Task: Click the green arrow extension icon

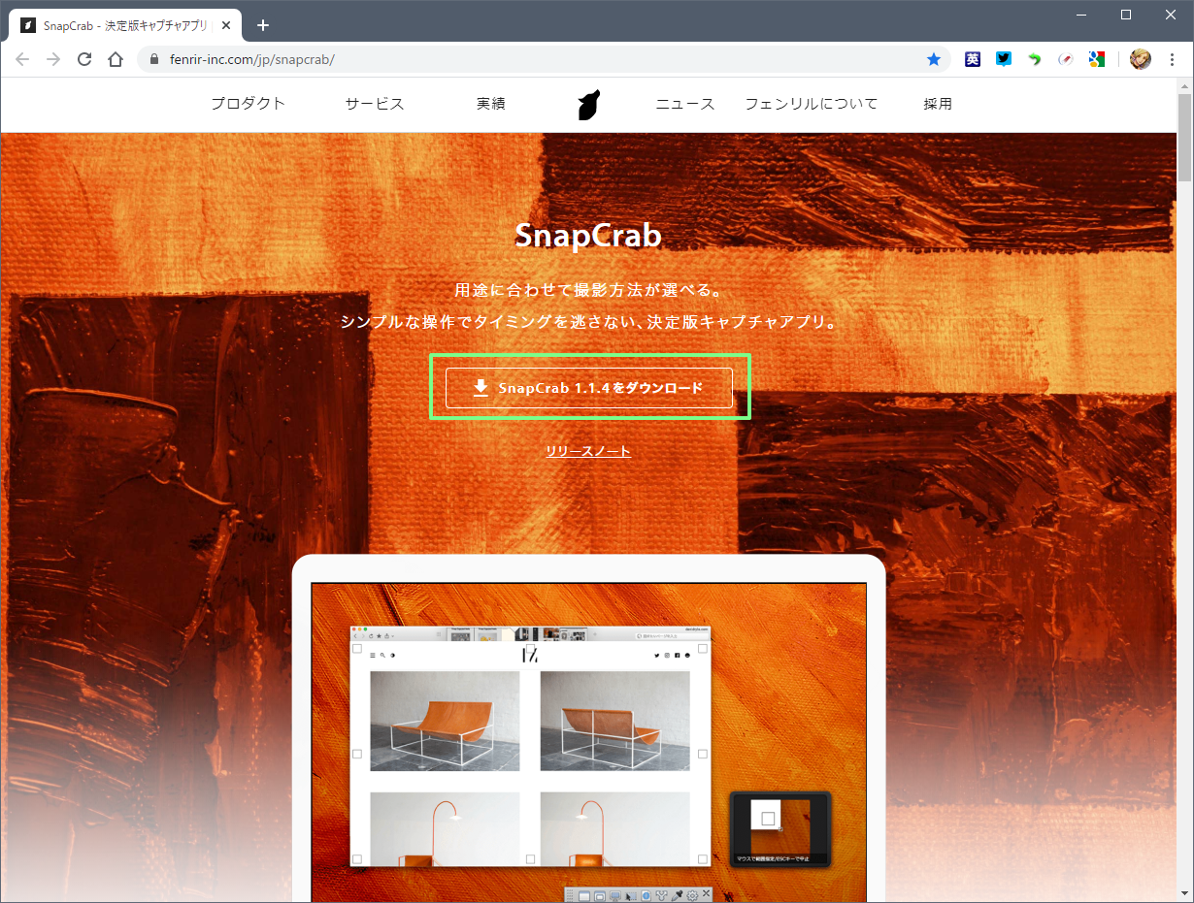Action: [1035, 59]
